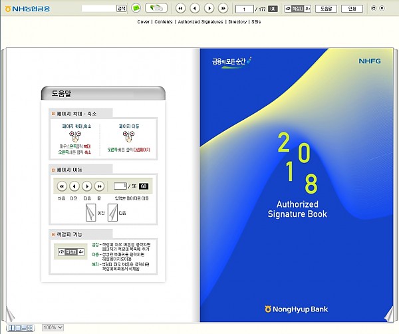This screenshot has width=399, height=334.
Task: Click the page number field showing 1
Action: tap(244, 9)
